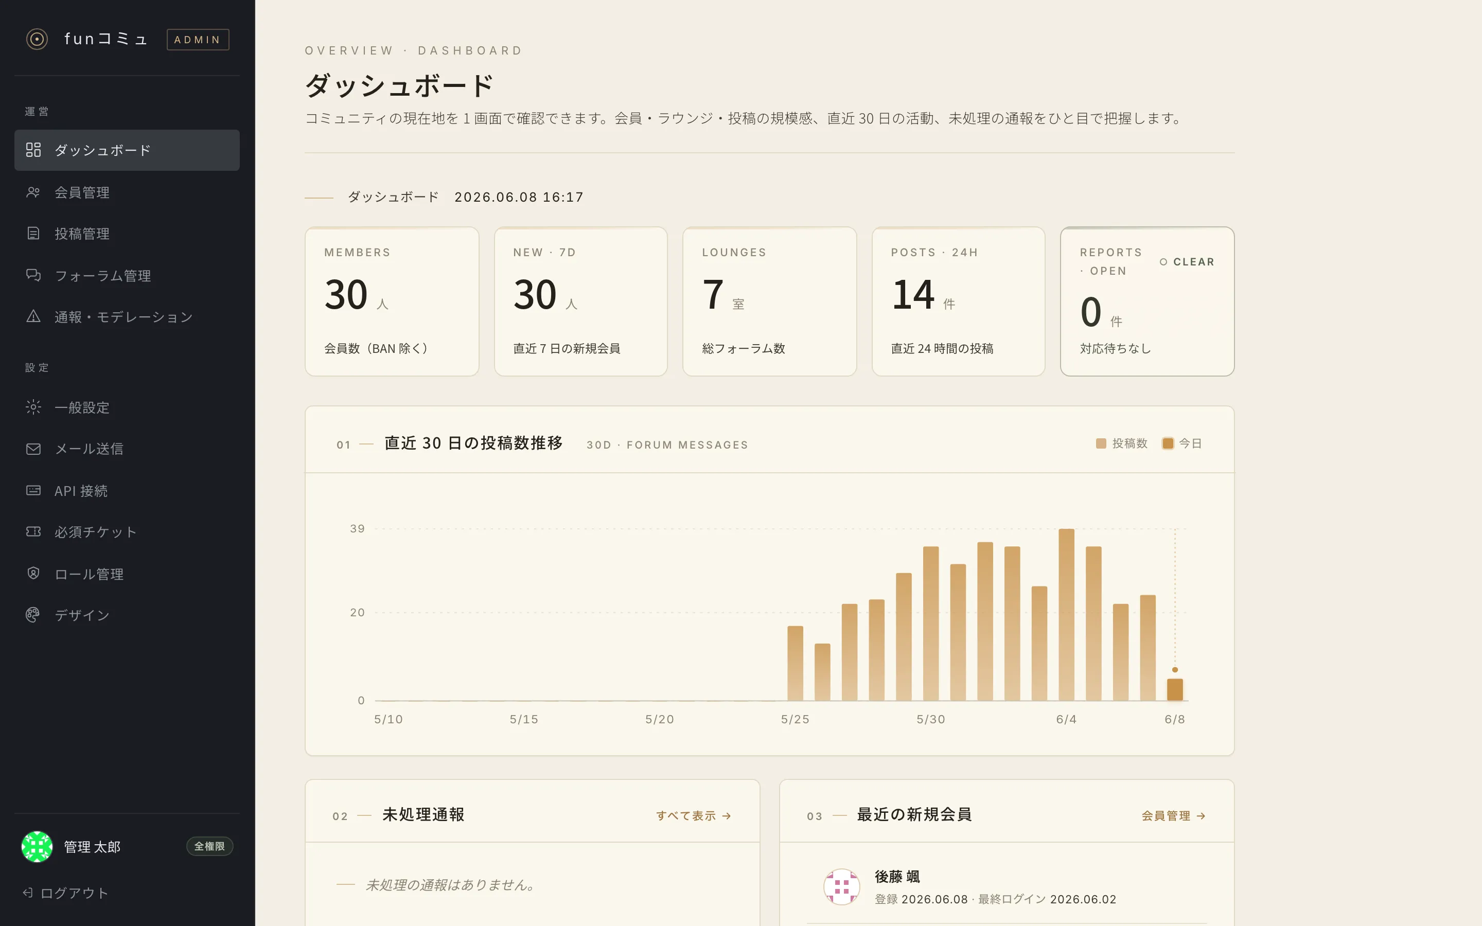
Task: Click the arrow icon beside 会員管理 link
Action: click(1201, 816)
